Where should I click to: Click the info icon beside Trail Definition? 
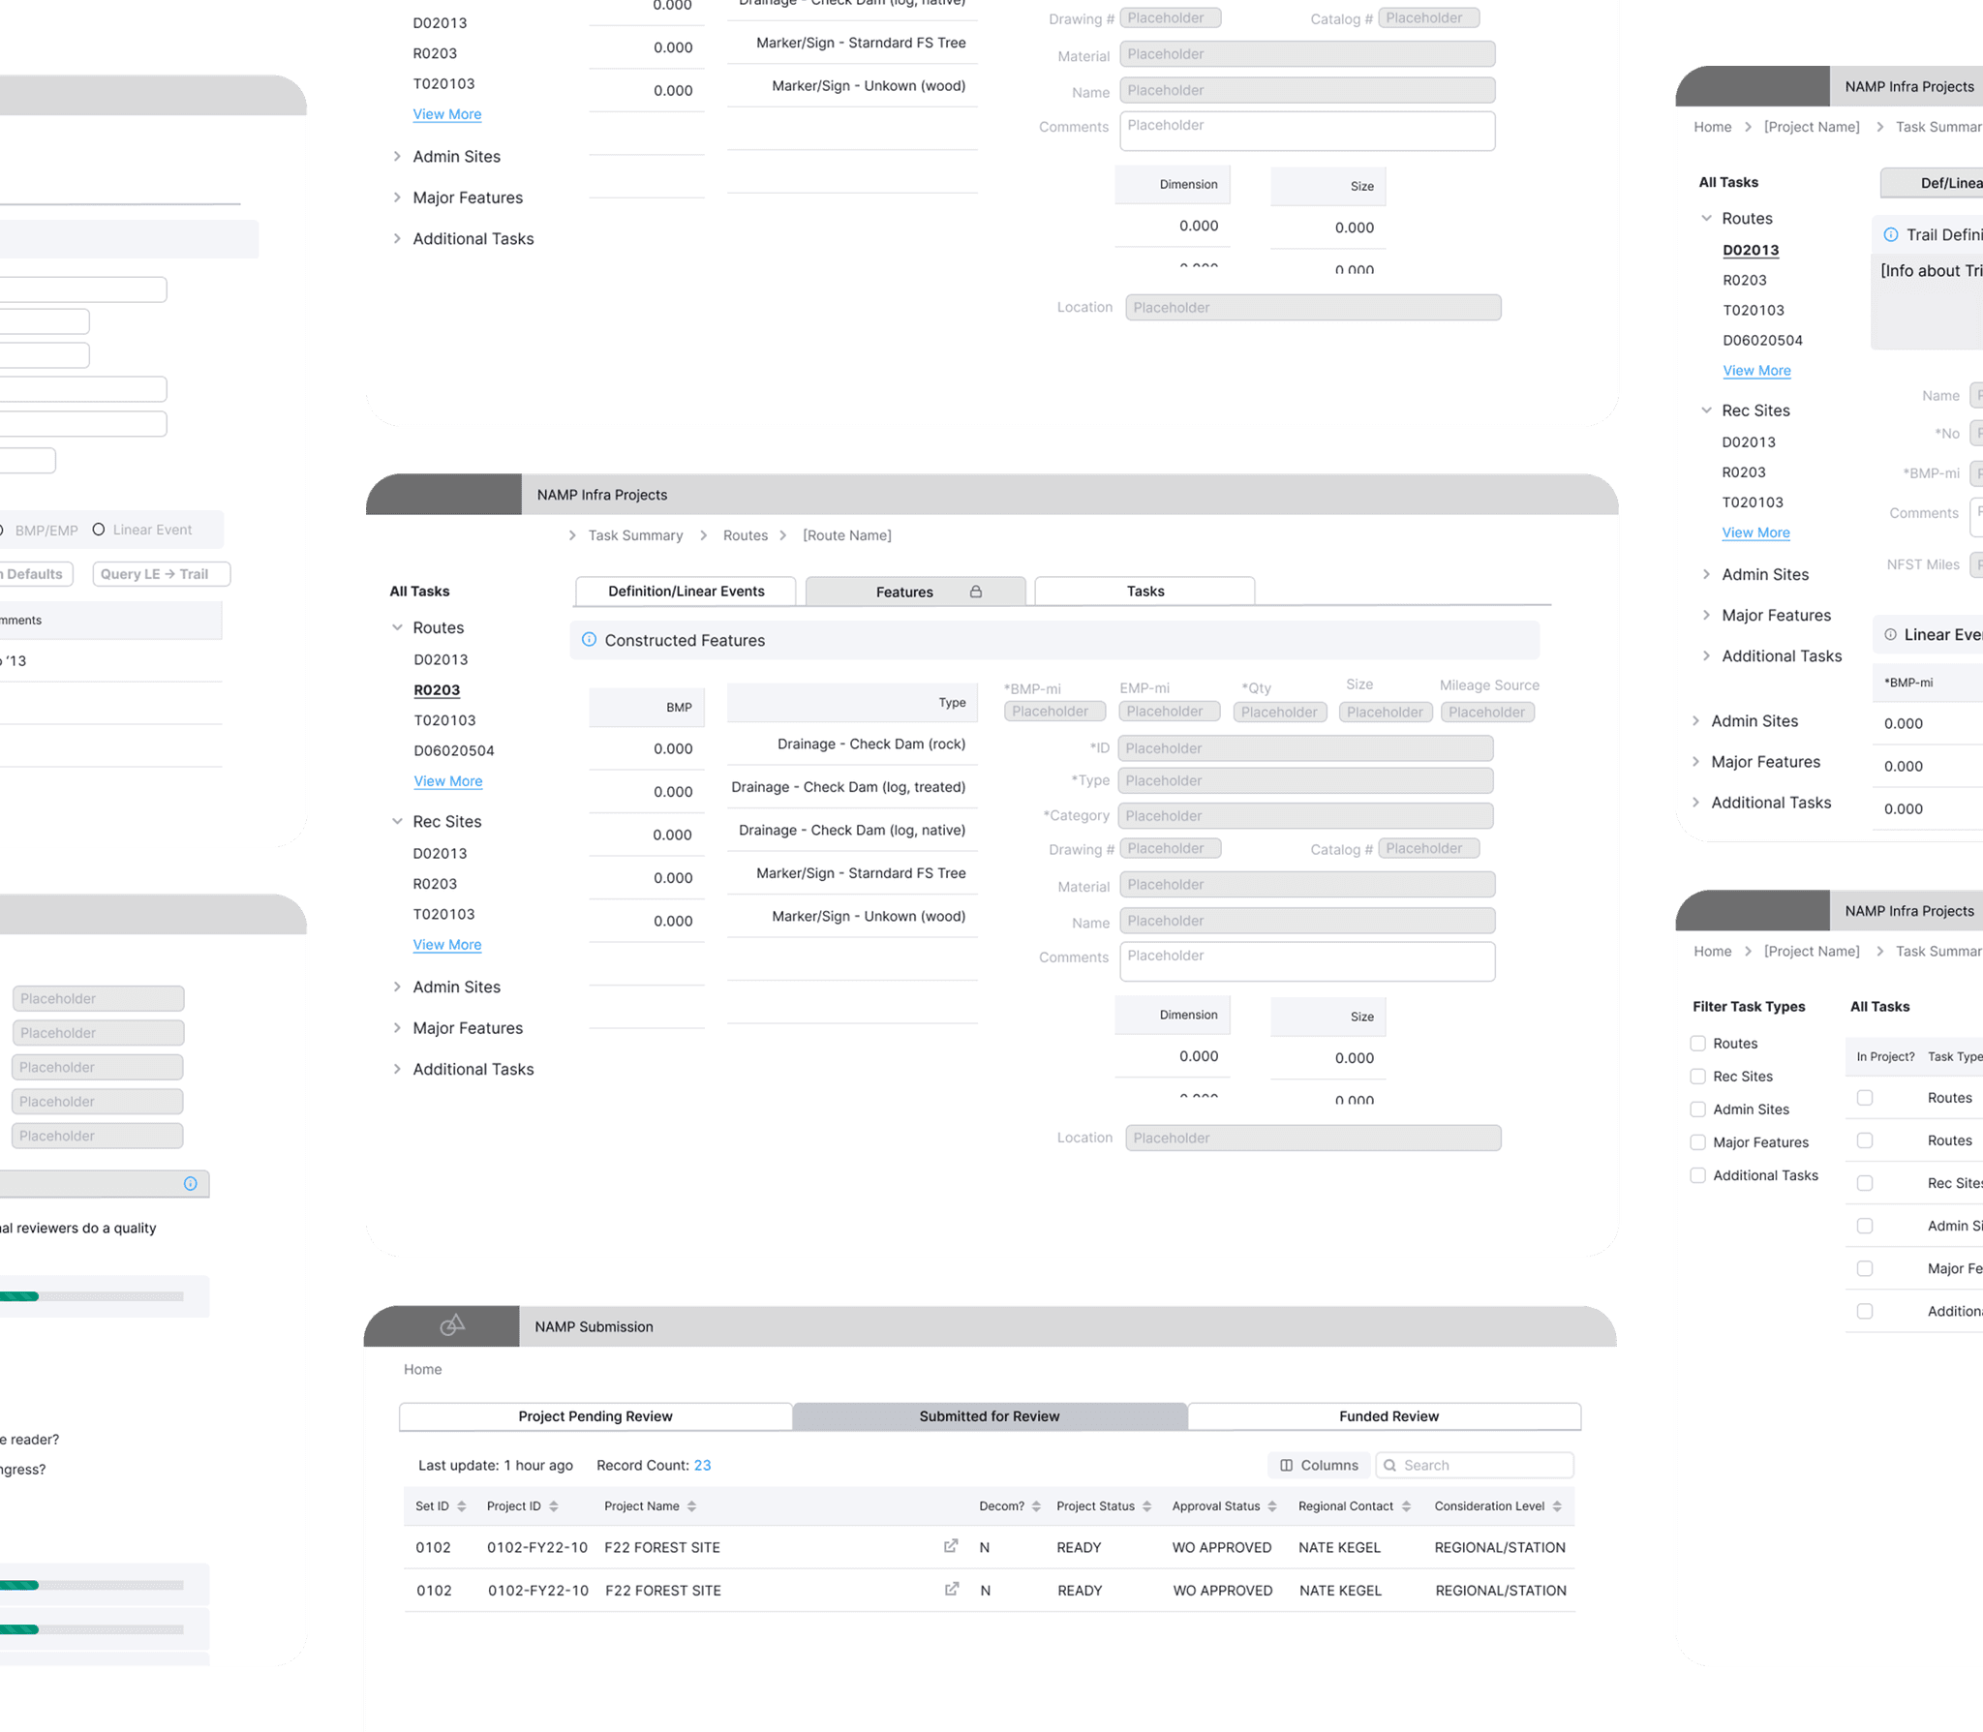click(x=1890, y=234)
